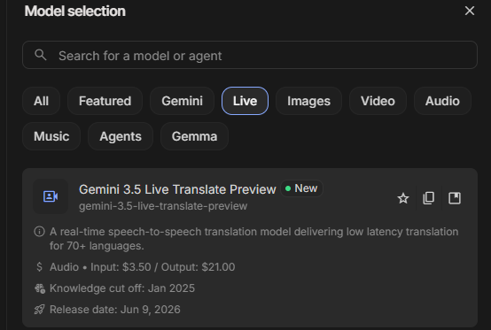Click the Release date: Jun 9, 2026 text
Screen dimensions: 491x330
pyautogui.click(x=115, y=310)
